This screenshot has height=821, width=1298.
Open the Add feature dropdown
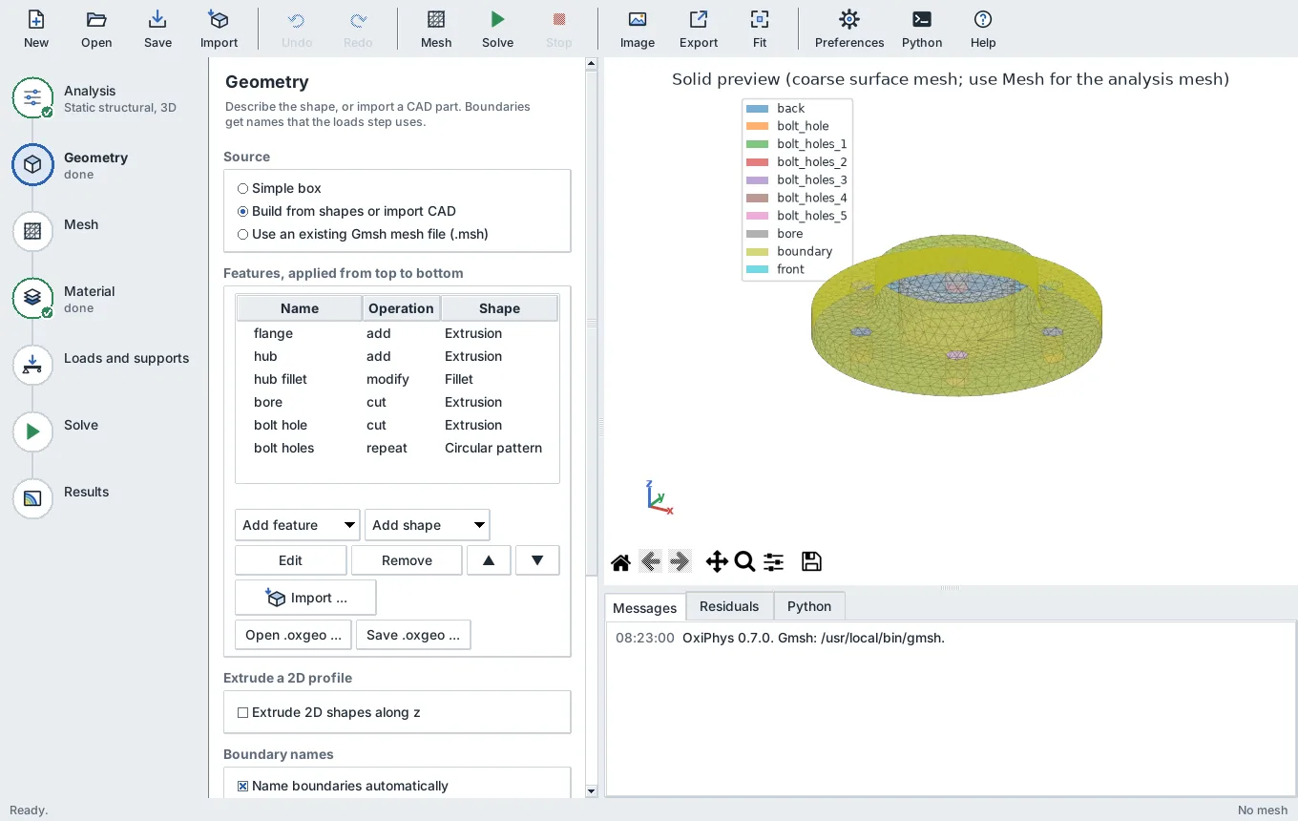pos(297,525)
